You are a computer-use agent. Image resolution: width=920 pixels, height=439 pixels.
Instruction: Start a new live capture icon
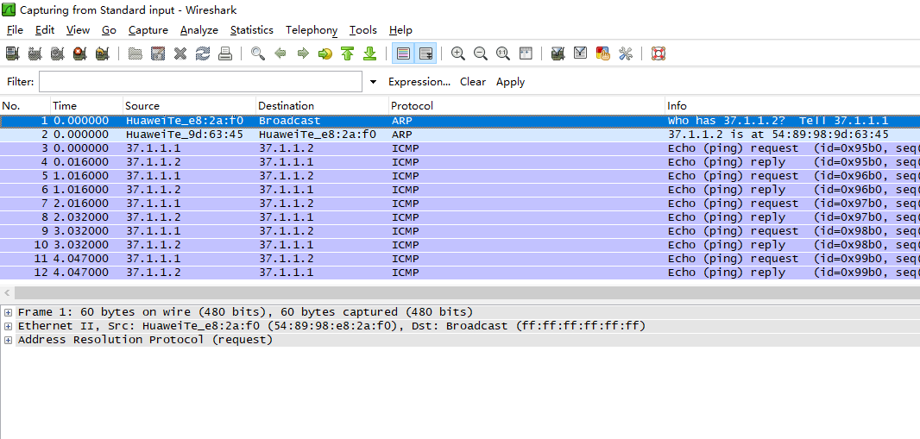coord(57,54)
